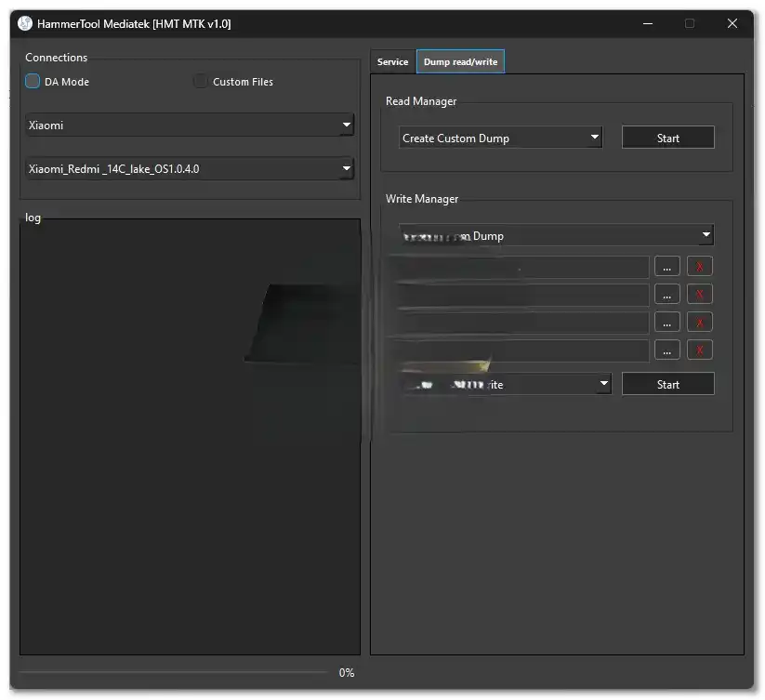The image size is (765, 700).
Task: Click inside the log output area
Action: tap(190, 437)
